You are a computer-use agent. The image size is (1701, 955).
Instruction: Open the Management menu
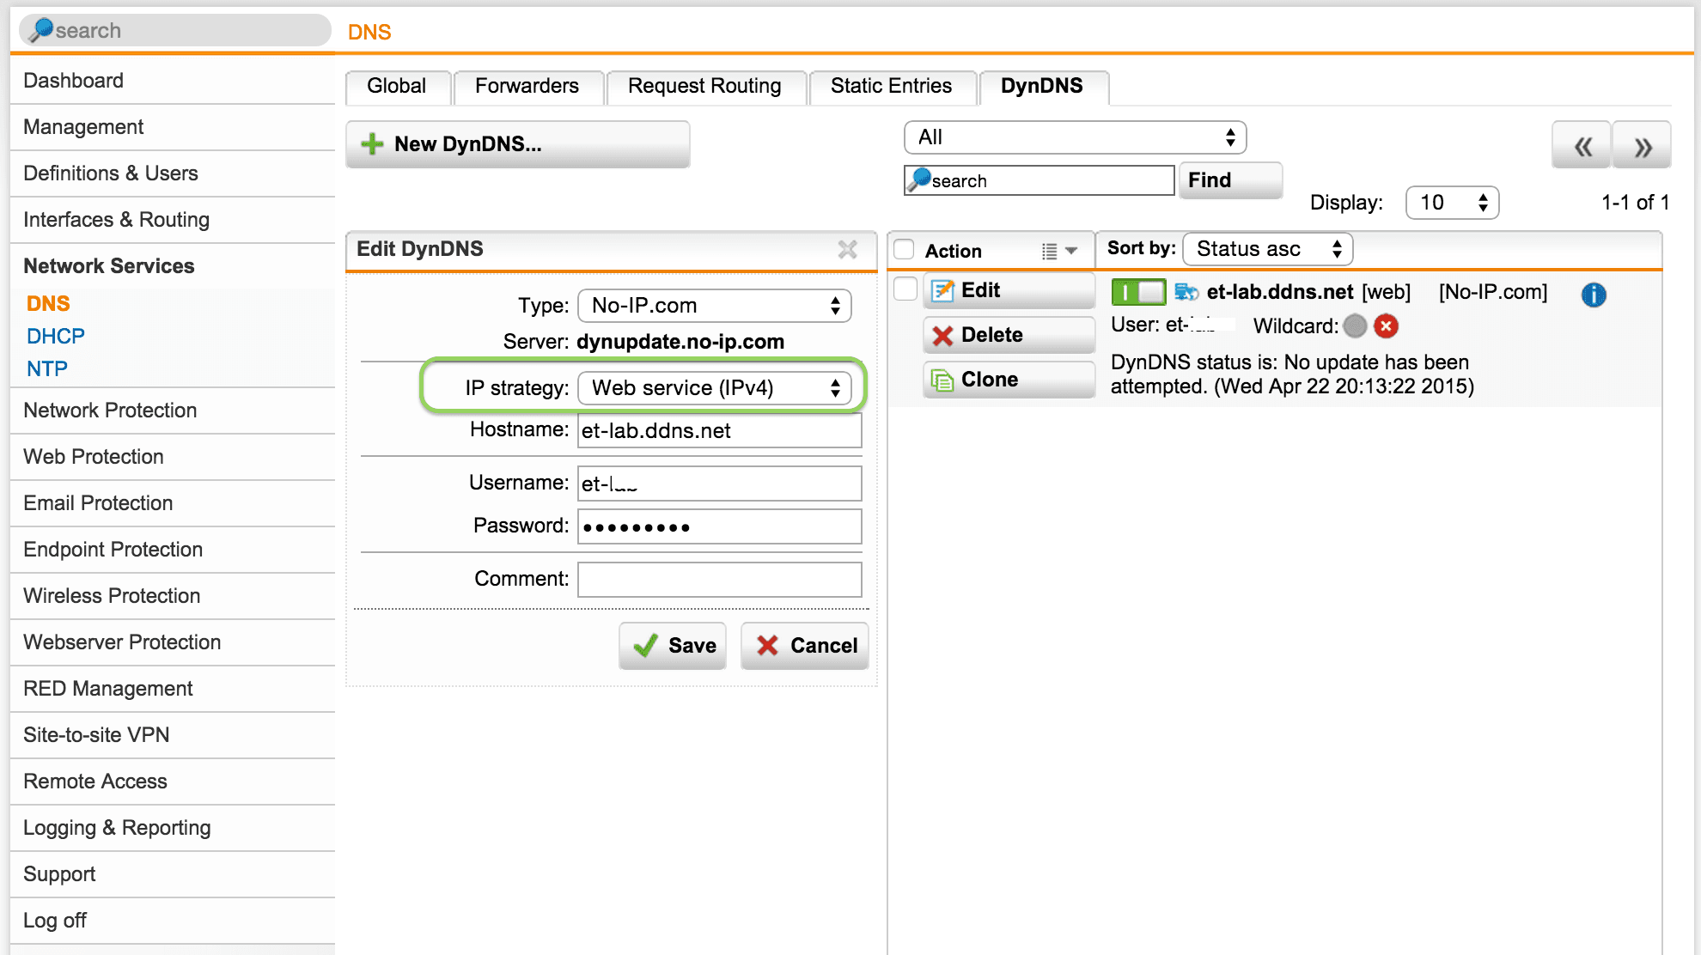pos(173,127)
